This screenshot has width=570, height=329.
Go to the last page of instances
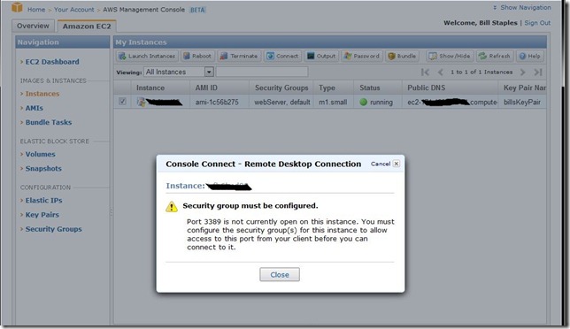pos(538,72)
